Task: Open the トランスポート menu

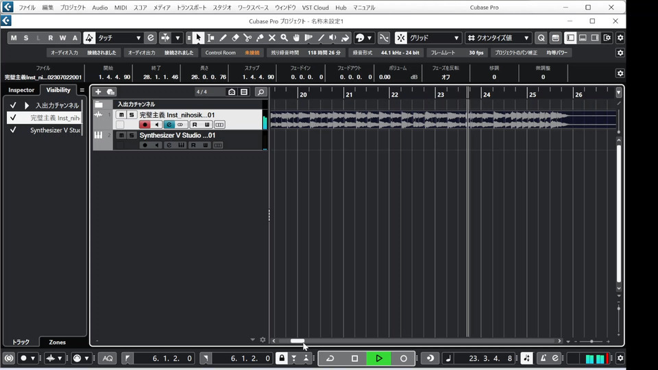Action: [x=191, y=8]
